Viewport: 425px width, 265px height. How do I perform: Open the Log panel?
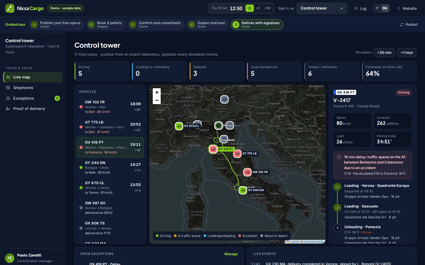click(360, 8)
